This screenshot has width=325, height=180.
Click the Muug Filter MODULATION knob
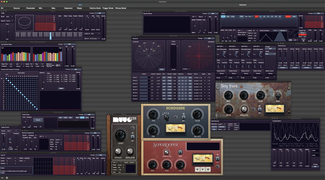[x=129, y=152]
